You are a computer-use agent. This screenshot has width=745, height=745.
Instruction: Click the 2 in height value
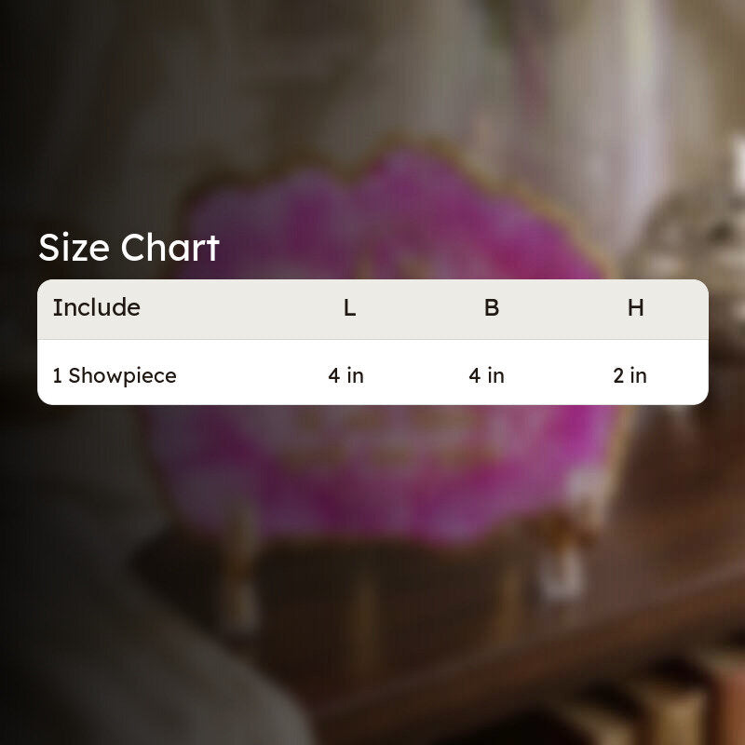tap(630, 376)
